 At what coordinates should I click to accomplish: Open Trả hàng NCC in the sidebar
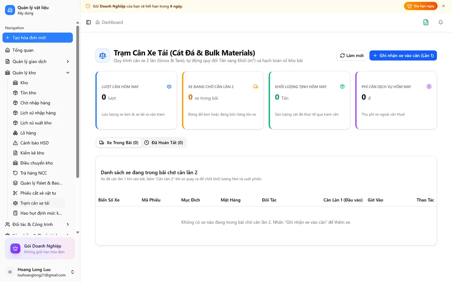[38, 173]
